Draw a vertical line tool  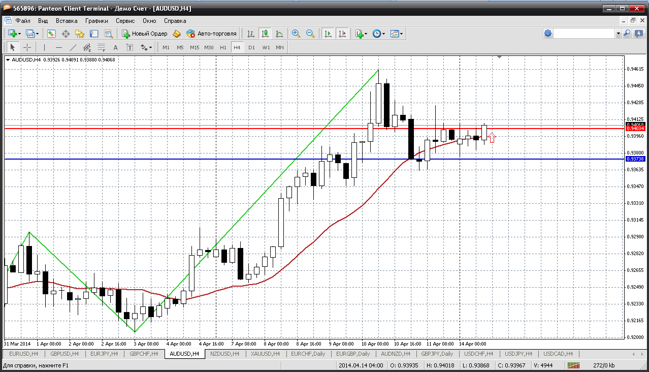(44, 47)
